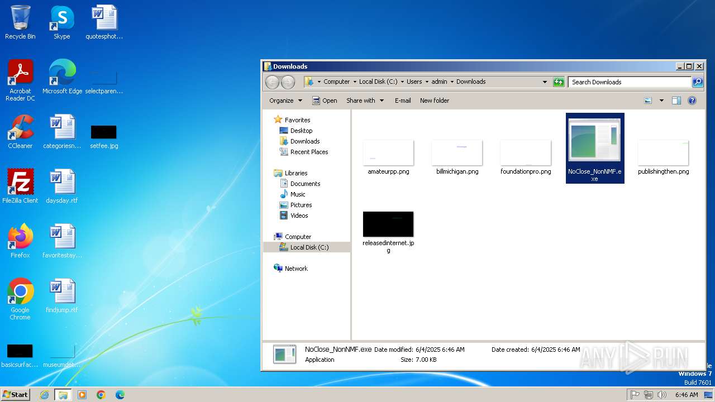Open Explorer help question mark icon
715x402 pixels.
click(692, 100)
